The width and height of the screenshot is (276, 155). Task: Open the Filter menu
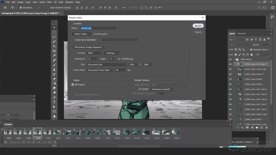tap(49, 2)
